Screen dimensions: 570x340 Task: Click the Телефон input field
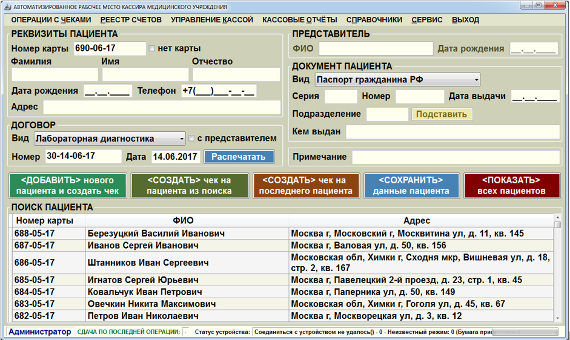pyautogui.click(x=219, y=91)
